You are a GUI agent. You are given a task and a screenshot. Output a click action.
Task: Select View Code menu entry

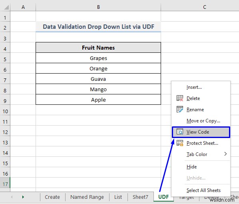[201, 132]
